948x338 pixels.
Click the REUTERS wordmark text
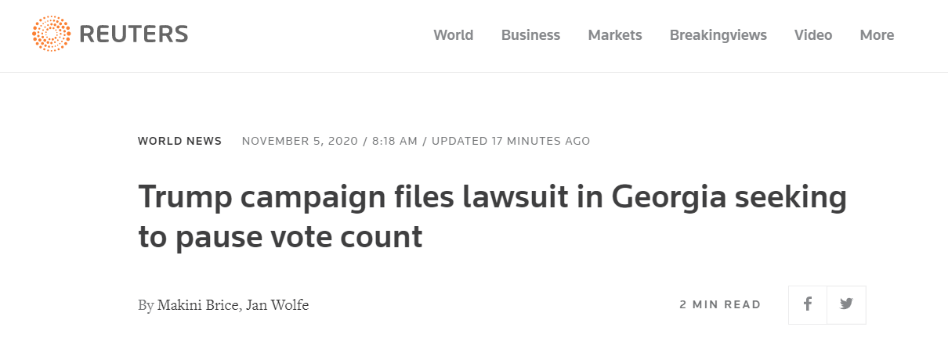(x=133, y=34)
